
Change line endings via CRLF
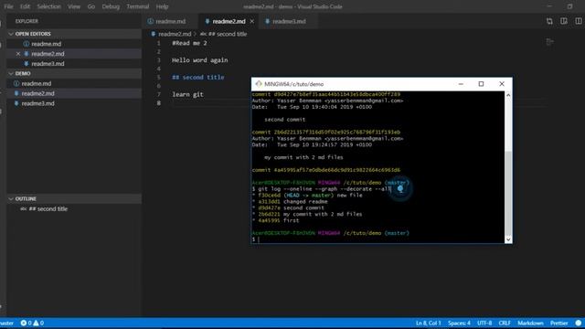pos(505,323)
